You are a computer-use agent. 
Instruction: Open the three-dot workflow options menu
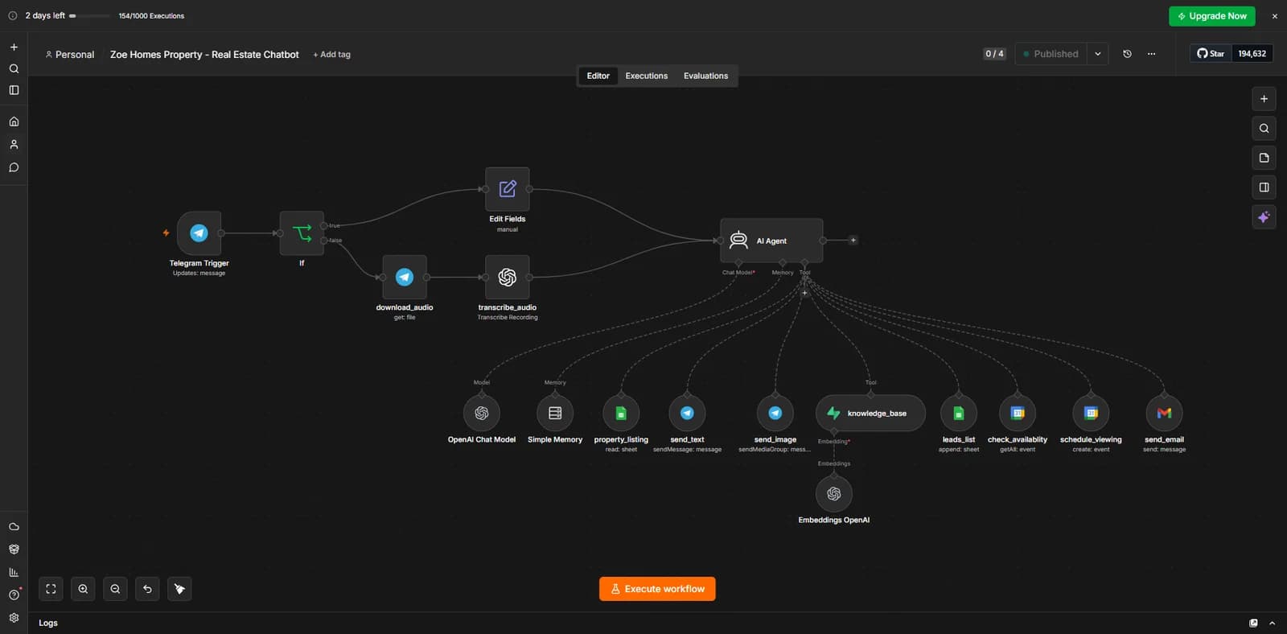[1151, 54]
